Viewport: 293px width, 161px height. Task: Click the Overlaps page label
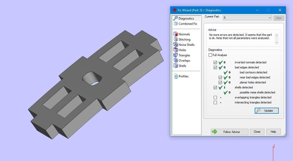pyautogui.click(x=184, y=60)
